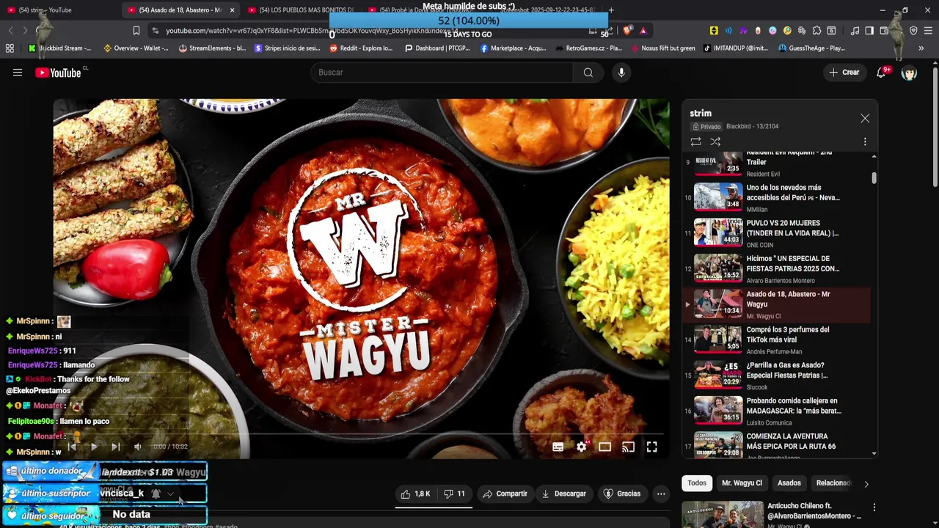Open playlist three-dot options menu

pos(865,142)
